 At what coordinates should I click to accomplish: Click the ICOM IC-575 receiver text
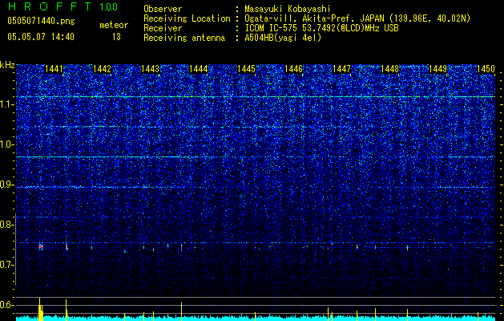(x=321, y=28)
